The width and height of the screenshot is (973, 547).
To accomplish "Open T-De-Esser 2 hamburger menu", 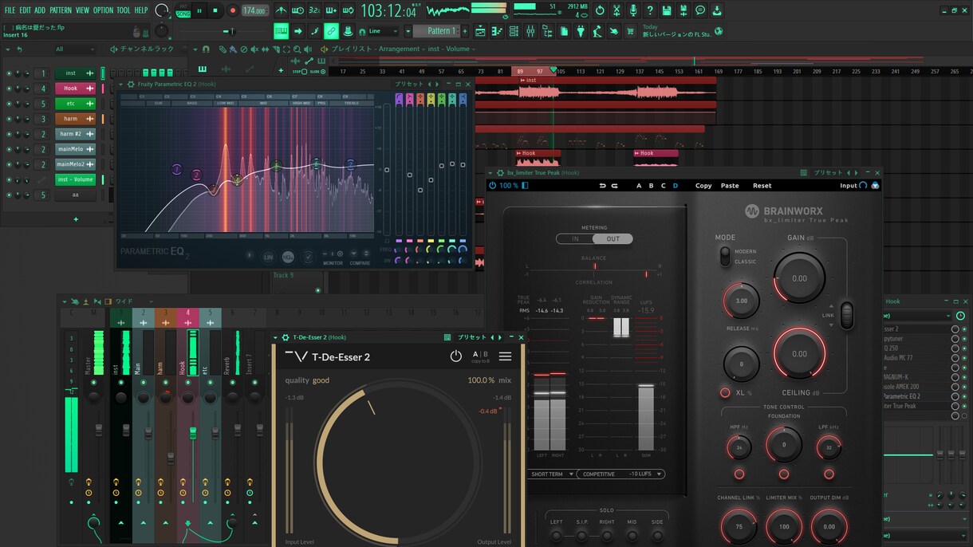I will pos(506,356).
